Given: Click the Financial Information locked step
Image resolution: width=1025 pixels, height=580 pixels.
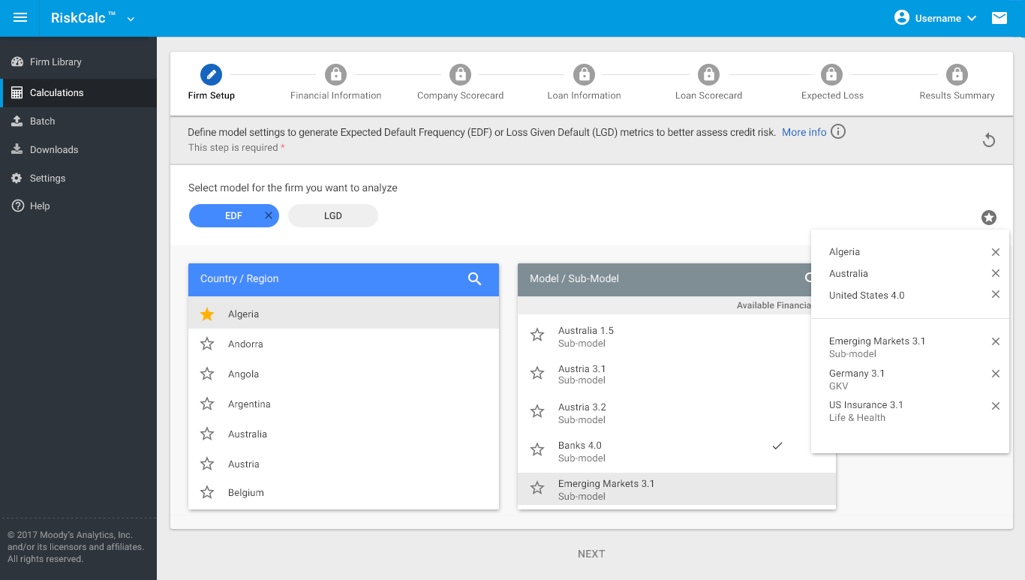Looking at the screenshot, I should pyautogui.click(x=335, y=74).
